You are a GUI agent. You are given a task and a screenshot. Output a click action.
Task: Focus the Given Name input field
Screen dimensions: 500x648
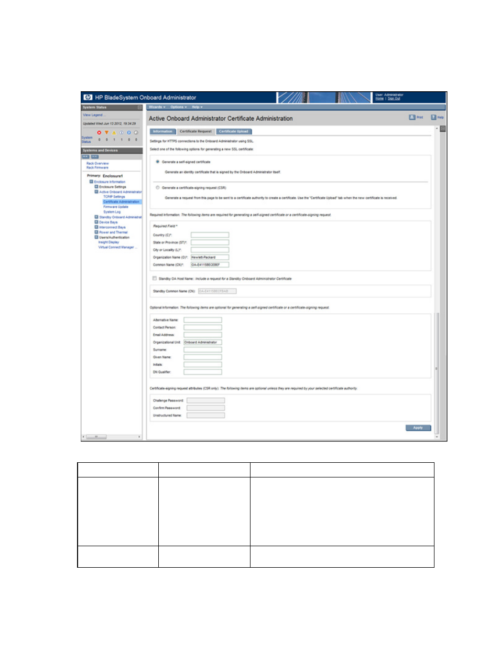tap(203, 357)
